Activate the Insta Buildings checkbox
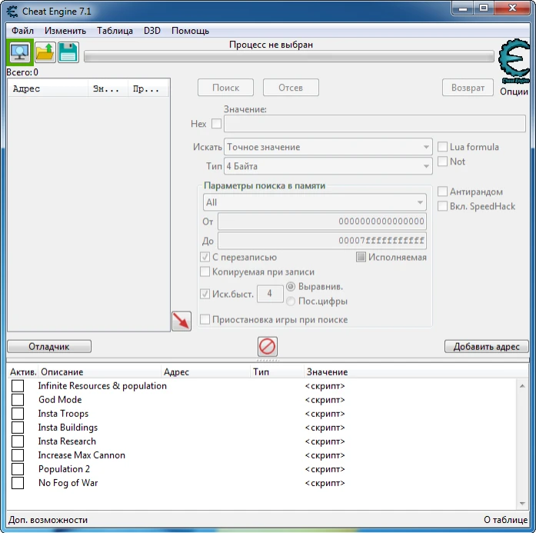 pos(18,428)
